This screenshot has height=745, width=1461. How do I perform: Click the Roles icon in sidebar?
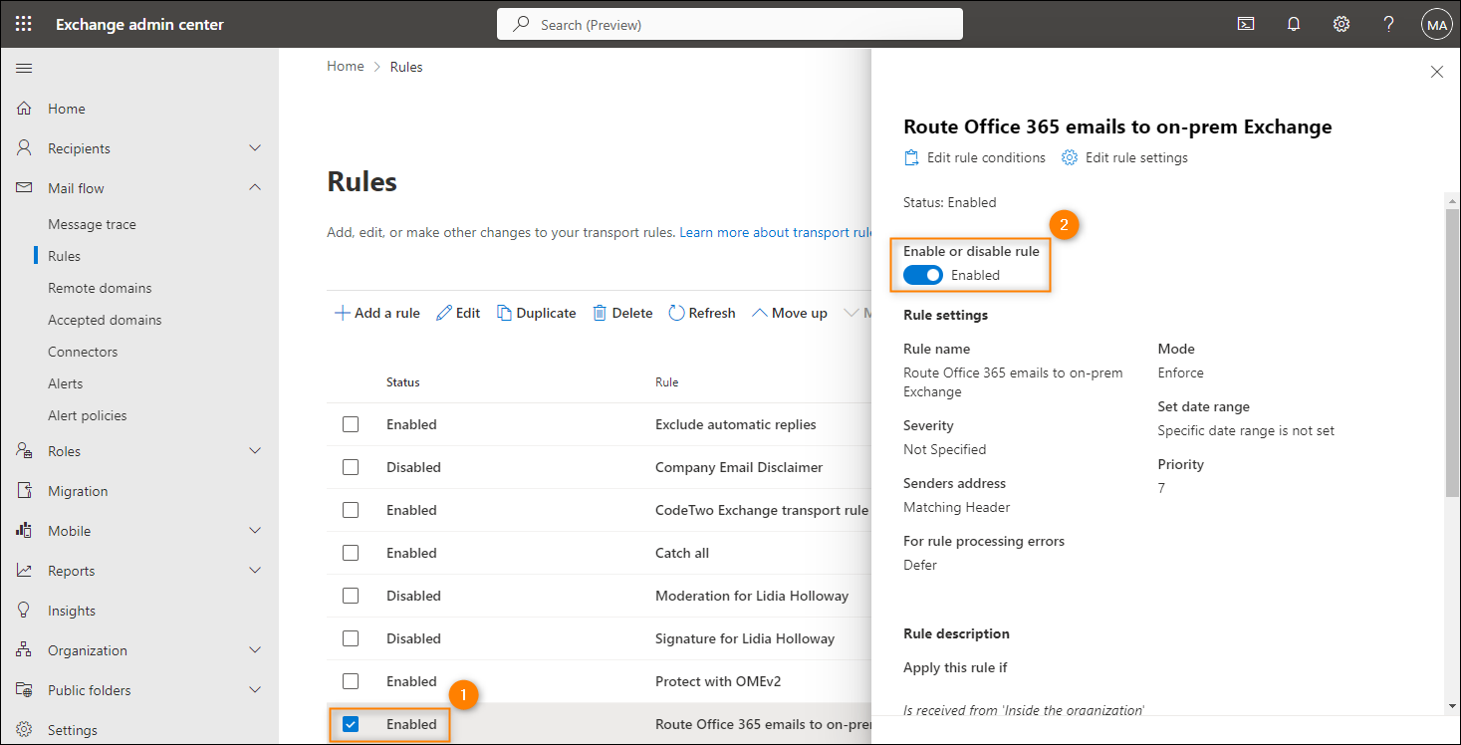(x=25, y=451)
